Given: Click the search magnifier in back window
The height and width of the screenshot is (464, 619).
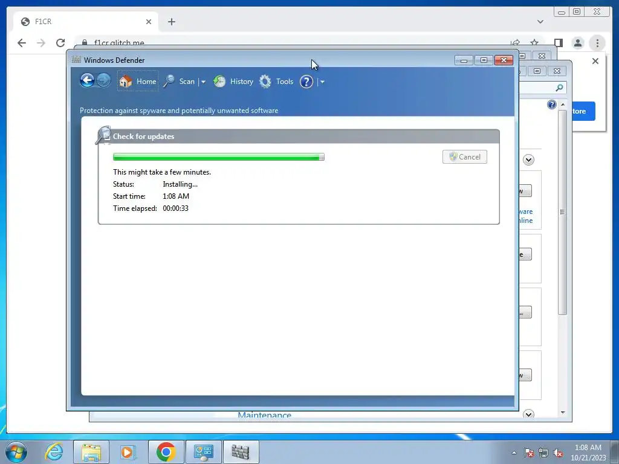Looking at the screenshot, I should (x=559, y=88).
